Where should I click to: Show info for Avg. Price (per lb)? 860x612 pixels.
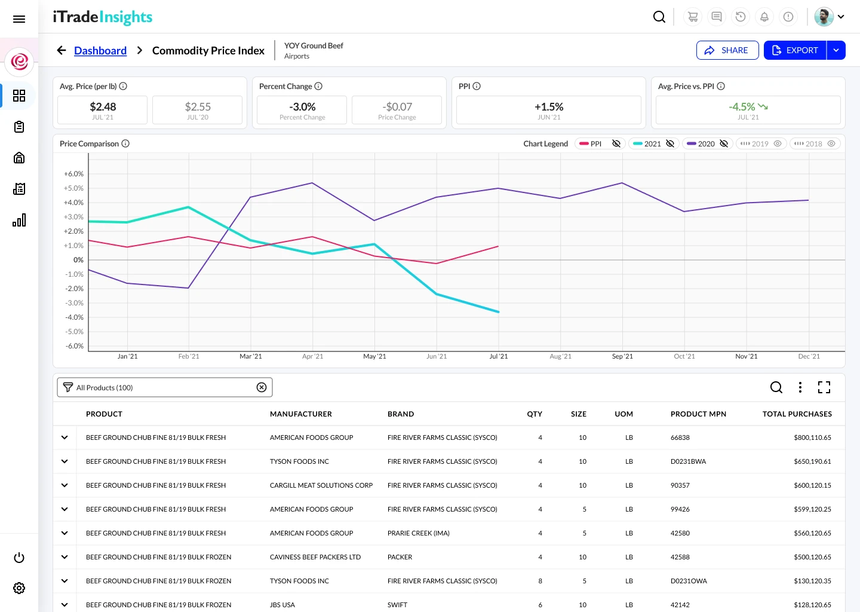pyautogui.click(x=123, y=86)
